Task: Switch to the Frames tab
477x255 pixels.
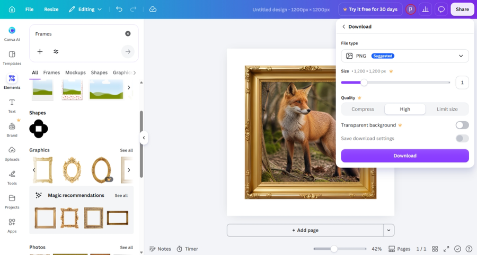Action: [x=51, y=72]
